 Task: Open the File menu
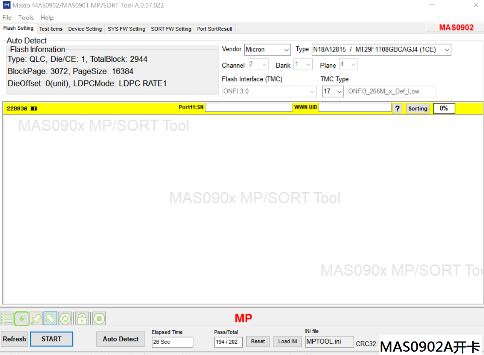pos(7,17)
